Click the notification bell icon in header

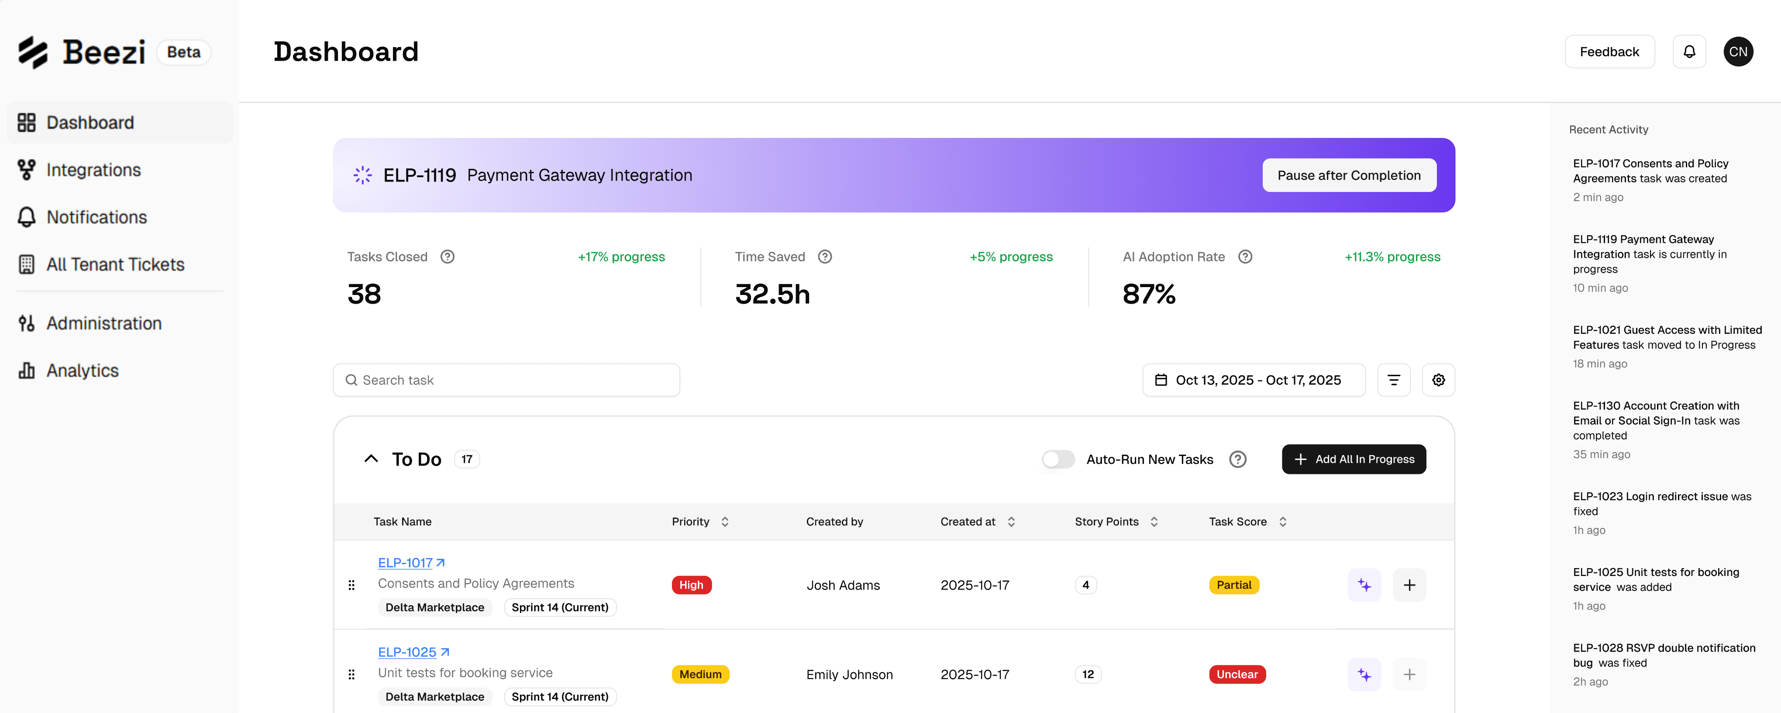[1688, 52]
